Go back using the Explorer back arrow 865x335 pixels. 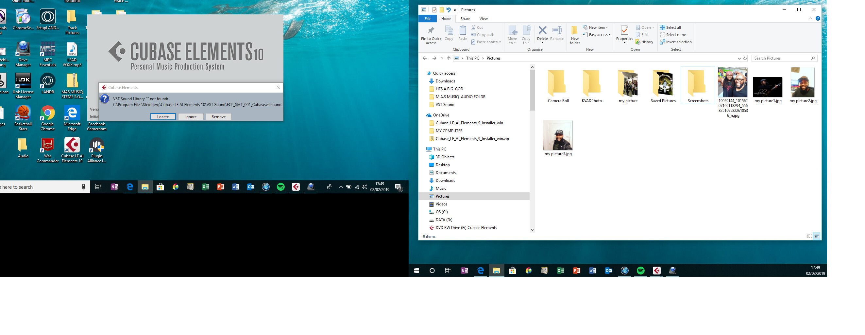[425, 58]
